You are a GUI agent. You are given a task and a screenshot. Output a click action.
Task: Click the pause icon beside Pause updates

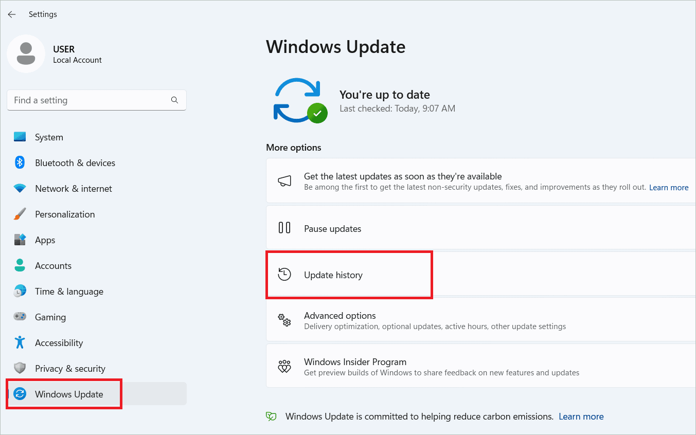(x=284, y=228)
